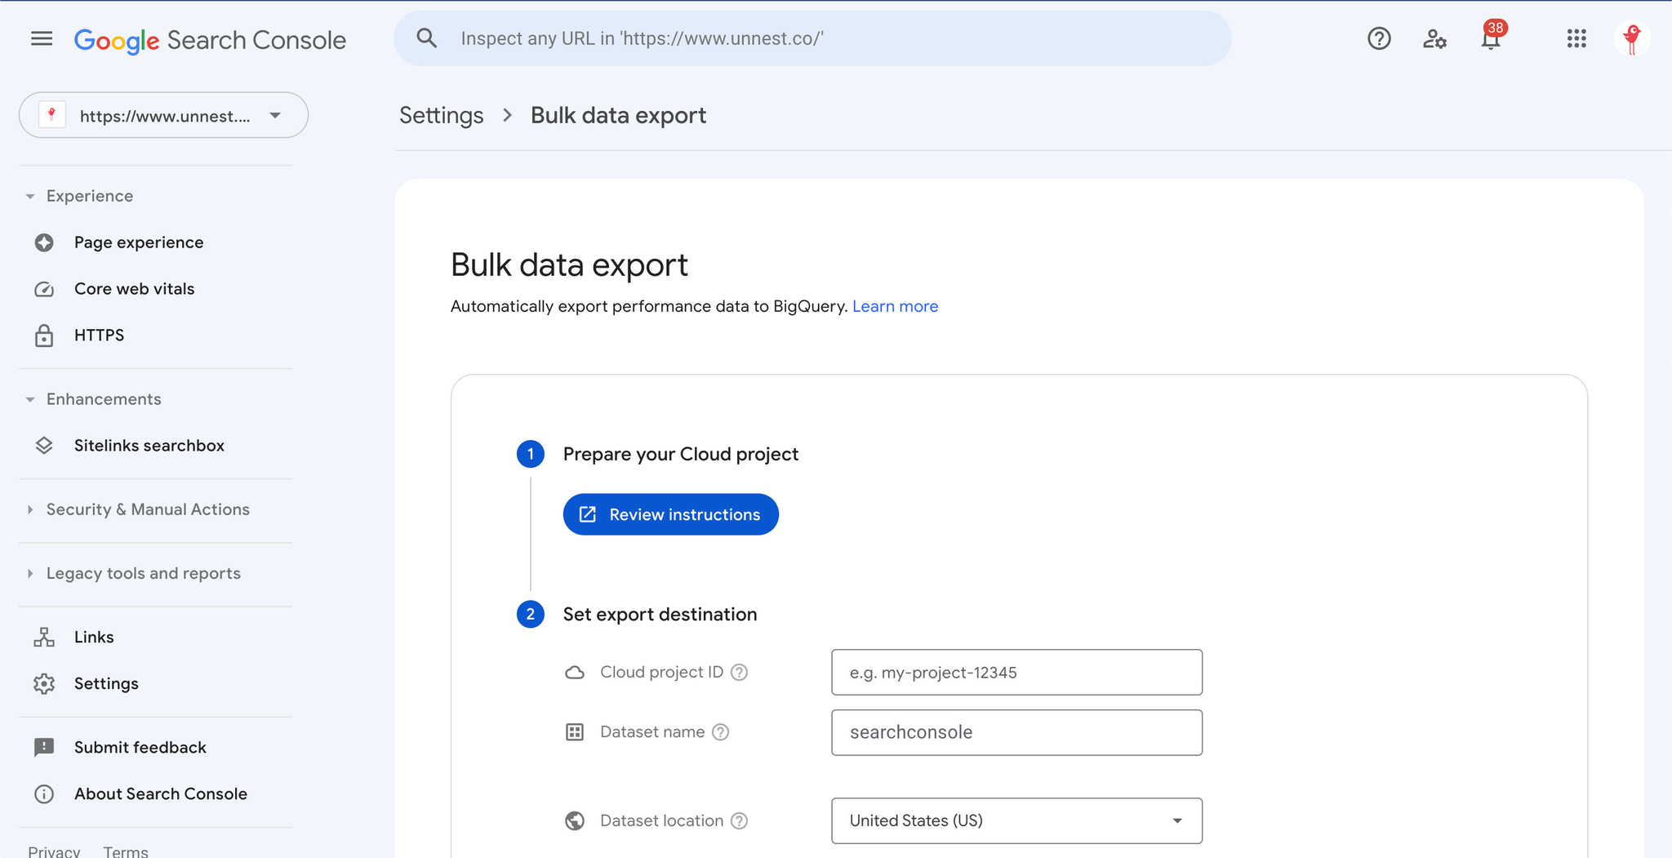Open the Dataset location dropdown
The width and height of the screenshot is (1672, 858).
[x=1016, y=820]
